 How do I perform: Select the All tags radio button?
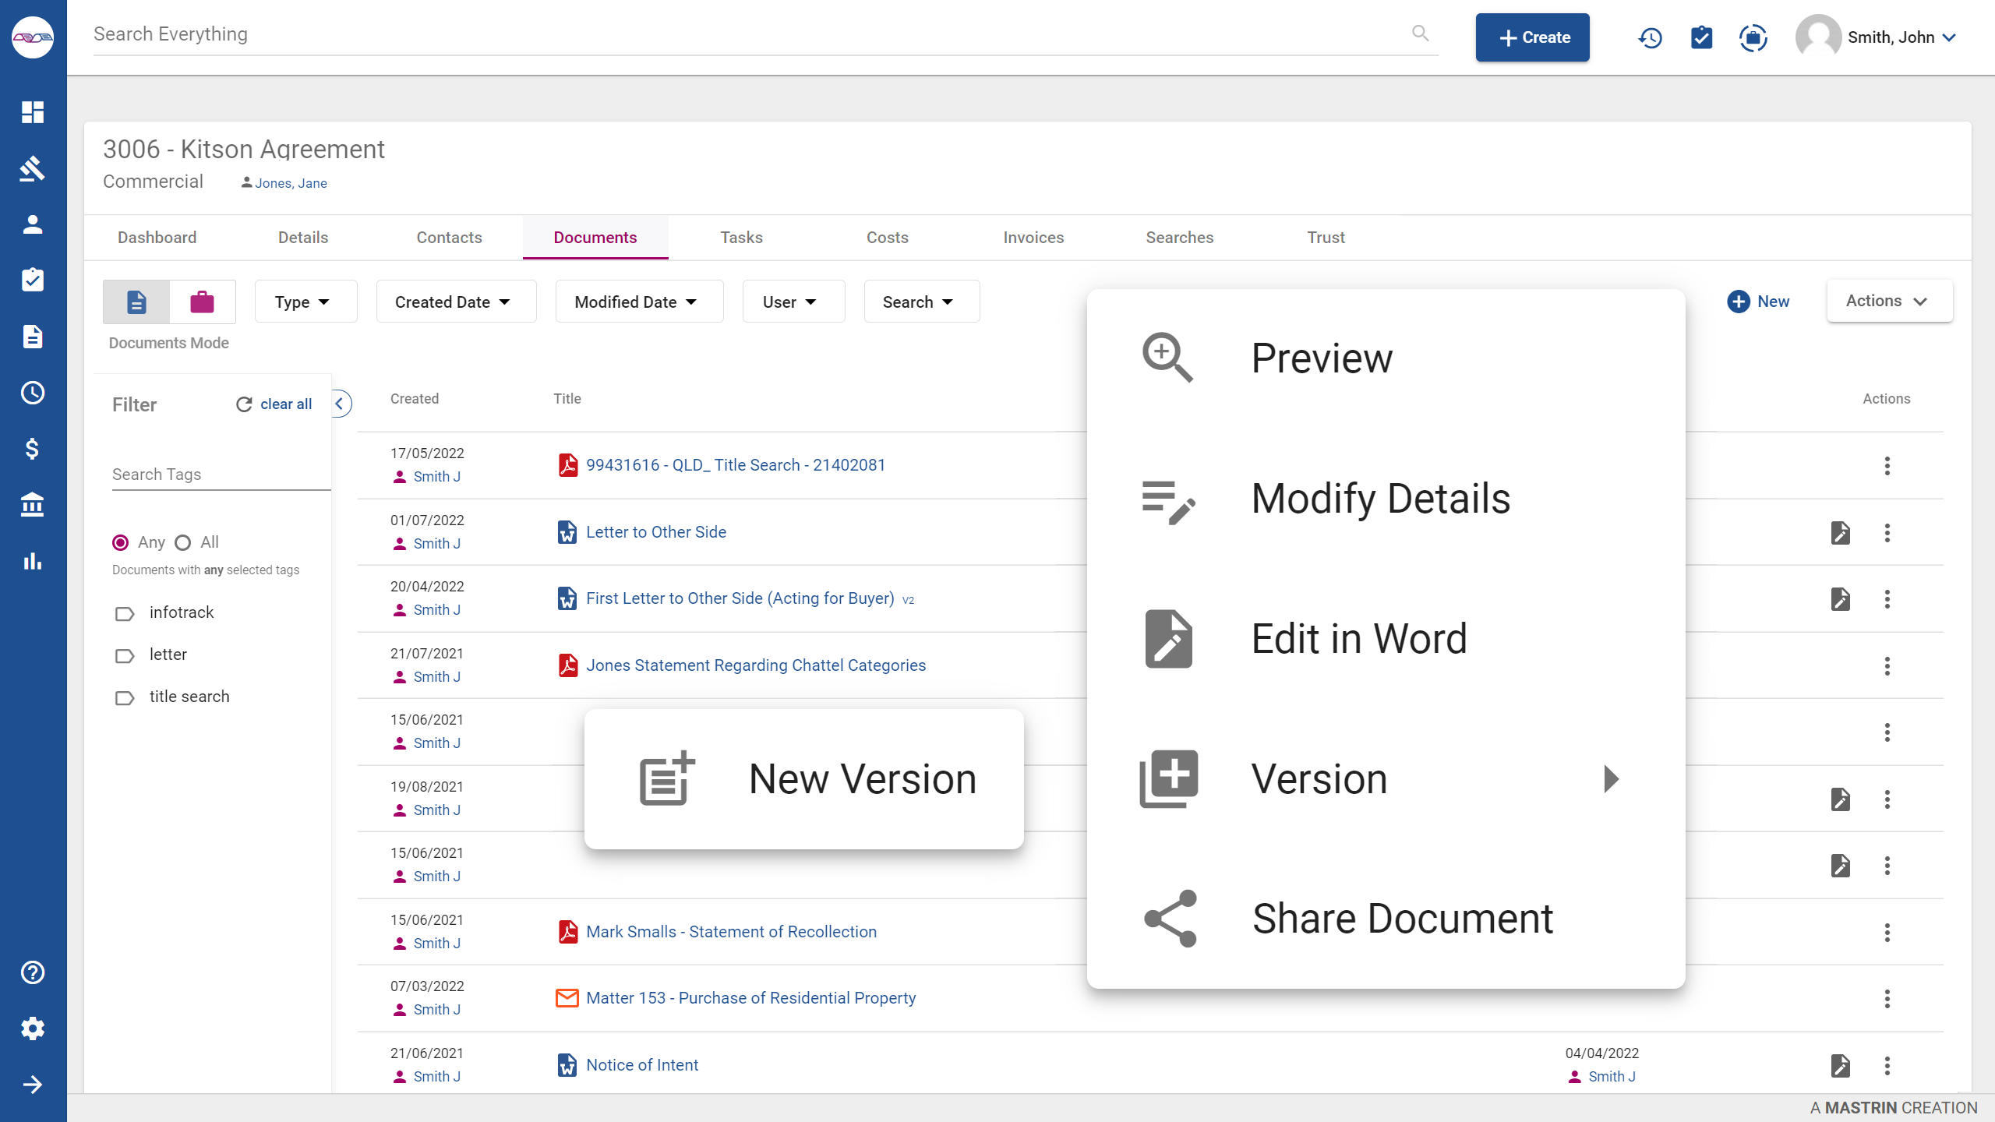click(x=182, y=542)
